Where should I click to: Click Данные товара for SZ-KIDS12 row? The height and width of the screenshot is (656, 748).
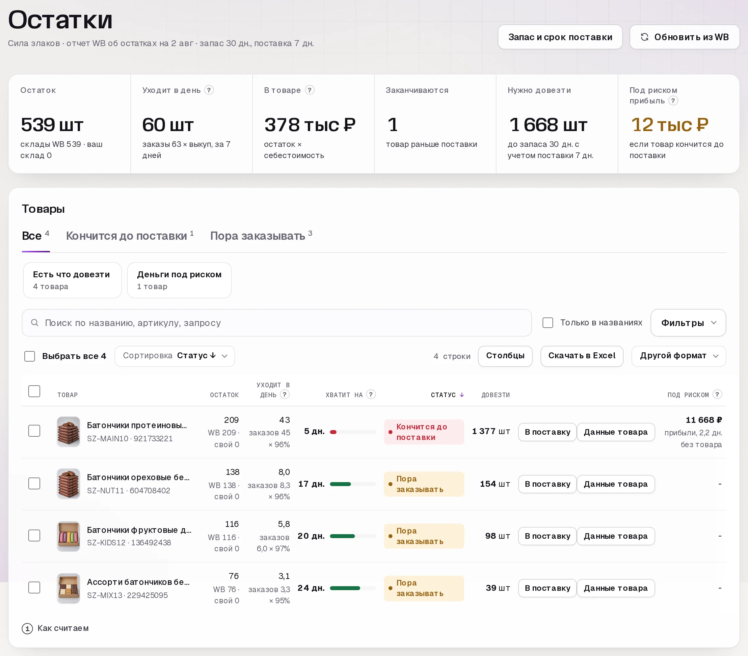click(x=616, y=536)
